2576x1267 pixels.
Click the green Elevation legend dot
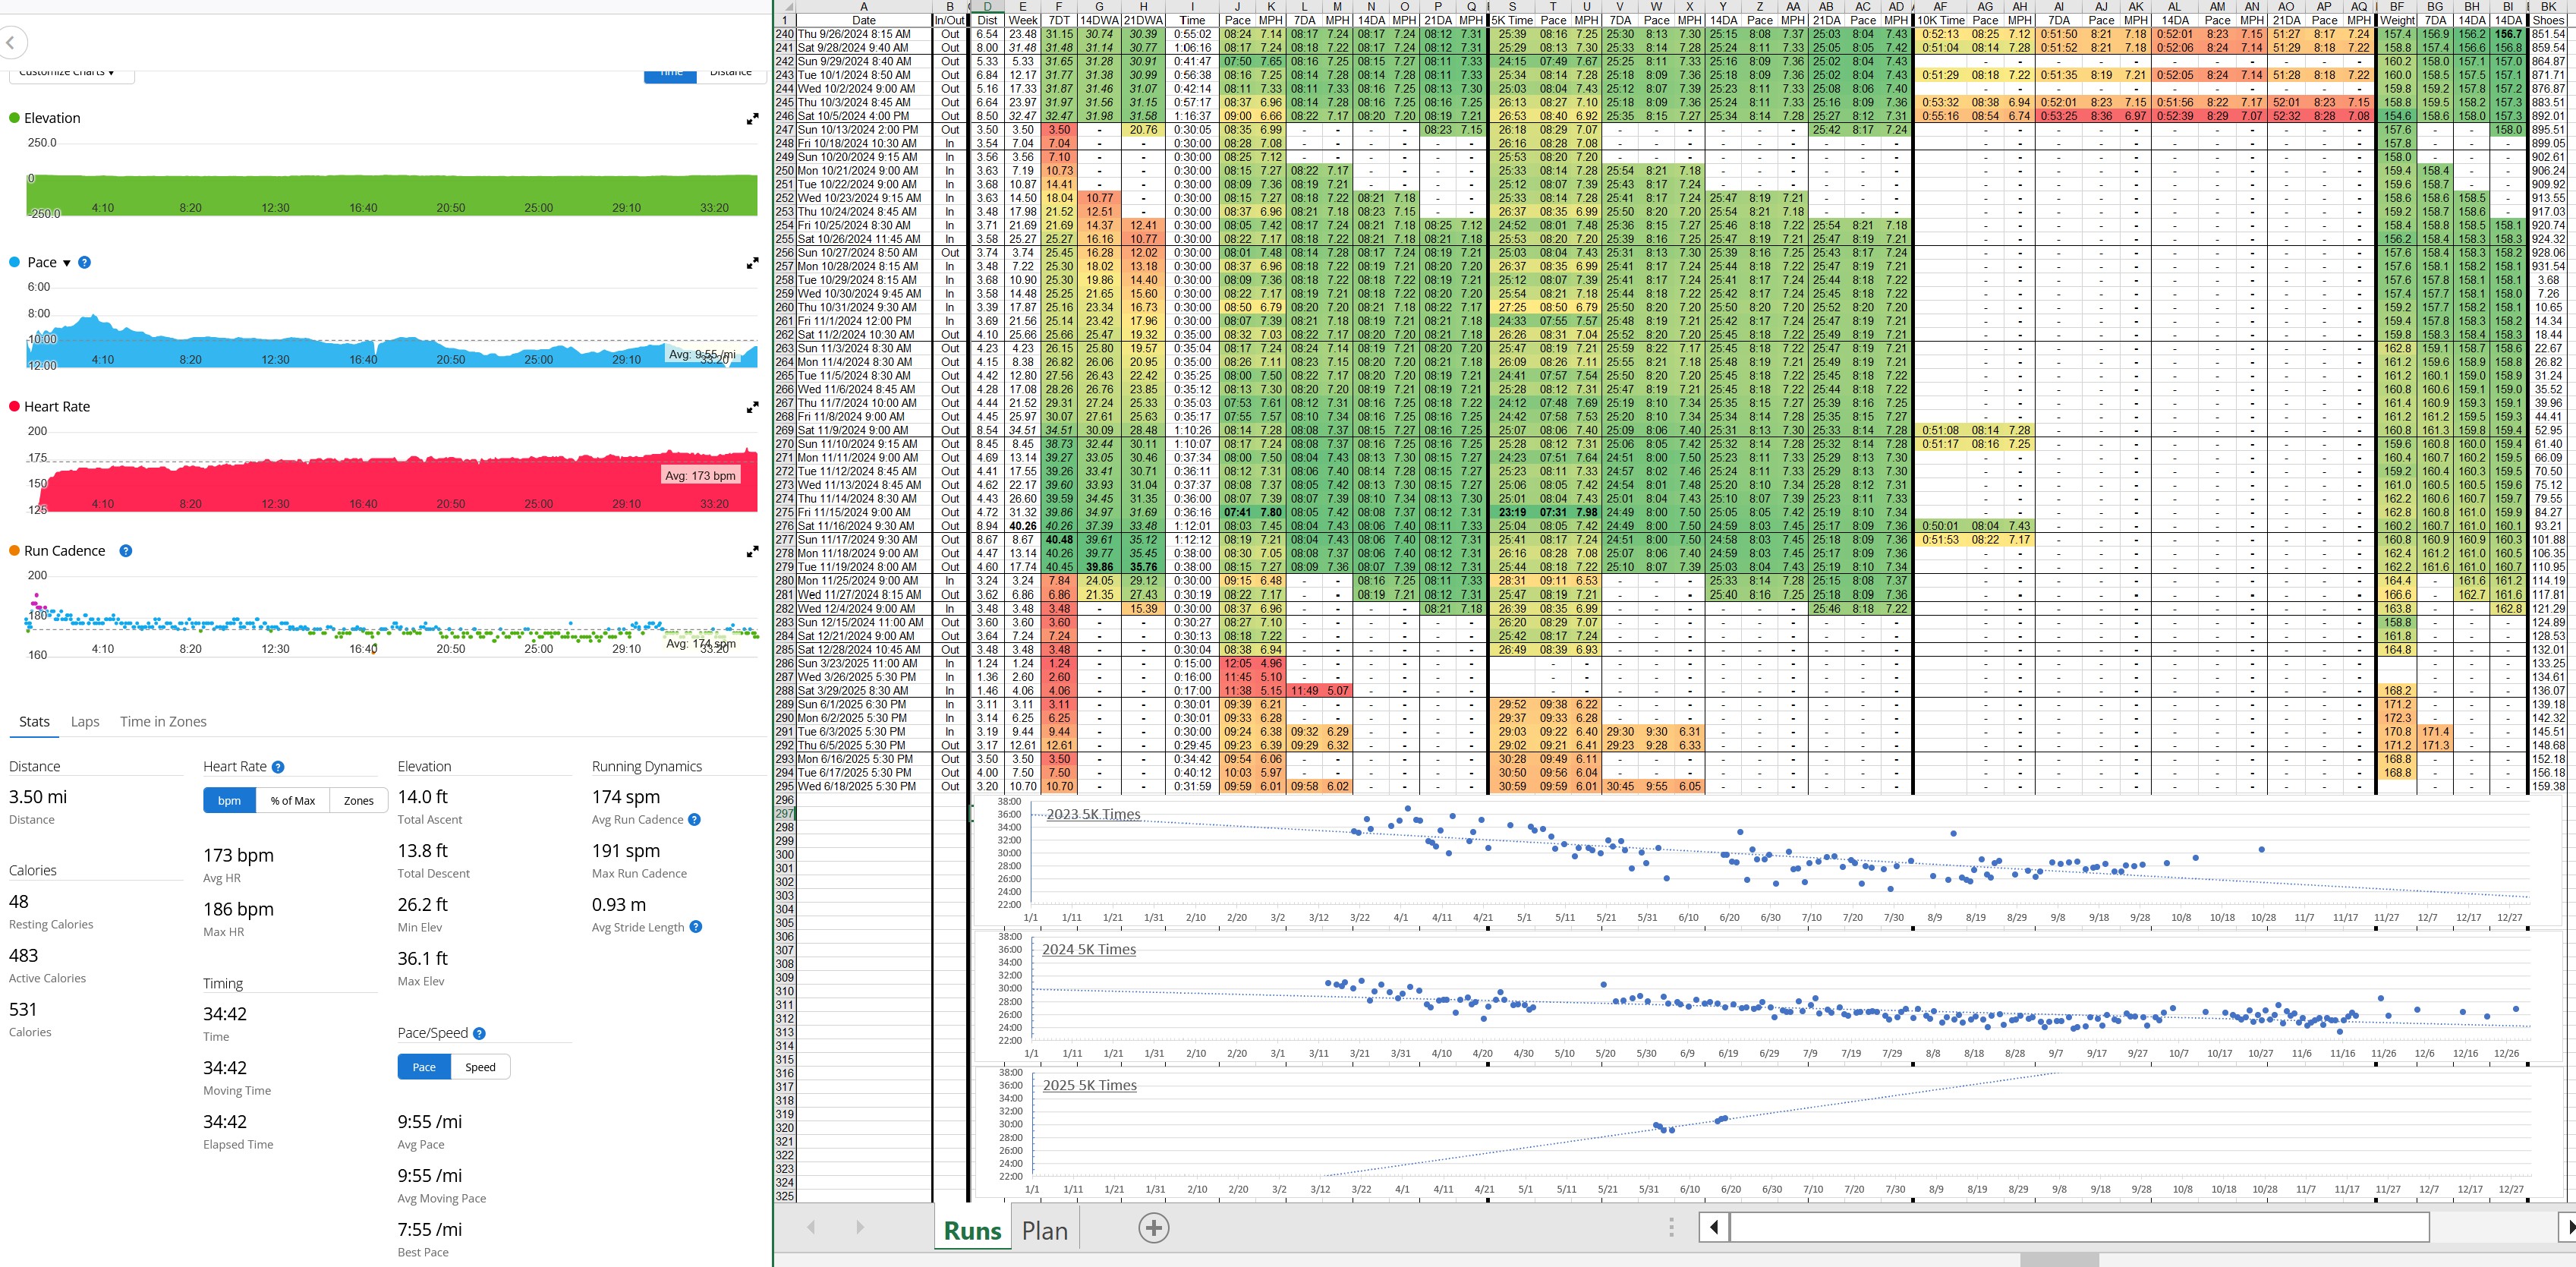pyautogui.click(x=14, y=118)
